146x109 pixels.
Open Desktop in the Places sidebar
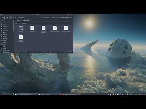5,27
